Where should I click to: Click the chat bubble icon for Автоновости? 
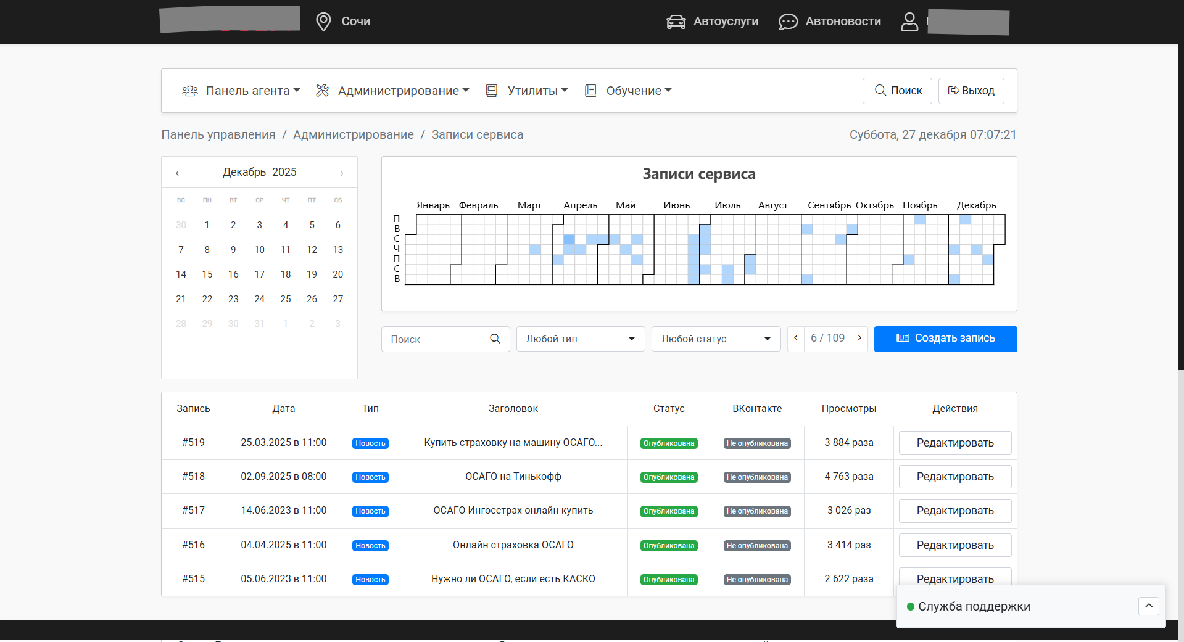pos(788,22)
